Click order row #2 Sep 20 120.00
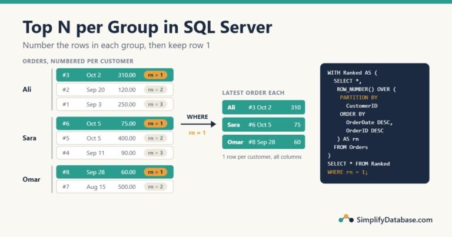Viewport: 452px width, 237px height. [x=115, y=89]
